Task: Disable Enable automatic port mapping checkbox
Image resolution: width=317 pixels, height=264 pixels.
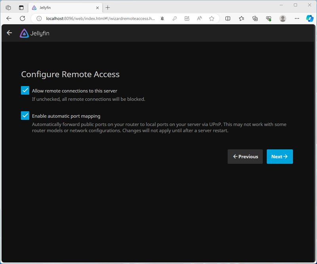Action: point(25,116)
